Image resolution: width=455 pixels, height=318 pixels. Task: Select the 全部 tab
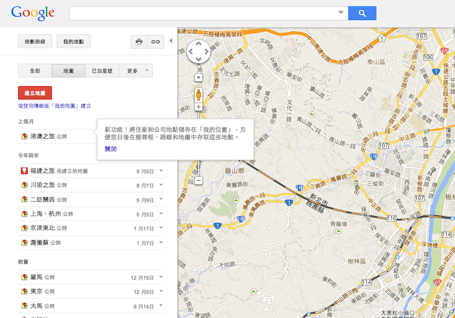(35, 70)
